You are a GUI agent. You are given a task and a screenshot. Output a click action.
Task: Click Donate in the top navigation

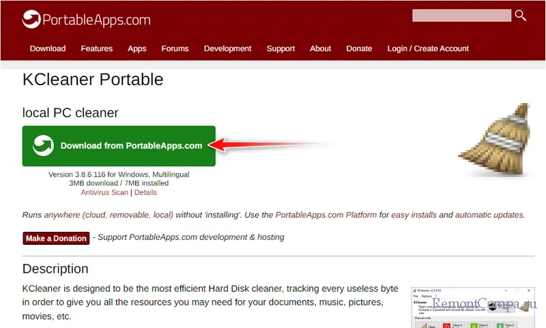pos(359,48)
